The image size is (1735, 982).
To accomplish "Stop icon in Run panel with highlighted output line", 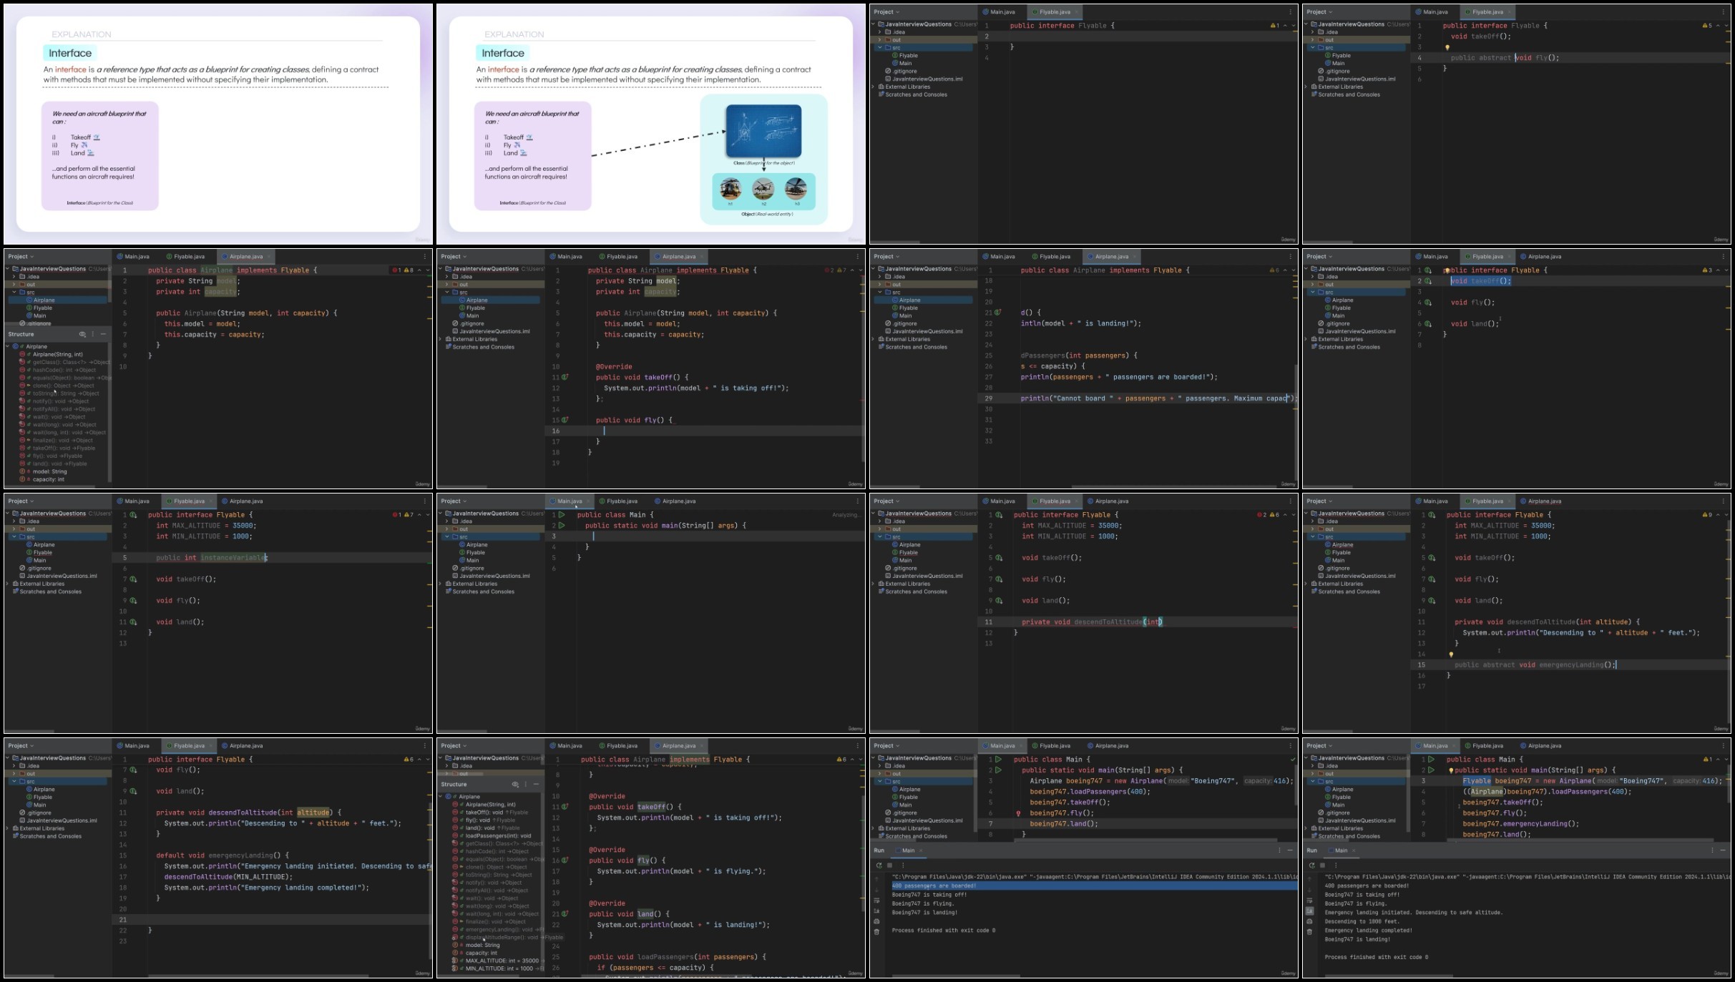I will (889, 865).
